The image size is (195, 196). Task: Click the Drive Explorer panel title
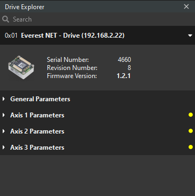coord(25,7)
